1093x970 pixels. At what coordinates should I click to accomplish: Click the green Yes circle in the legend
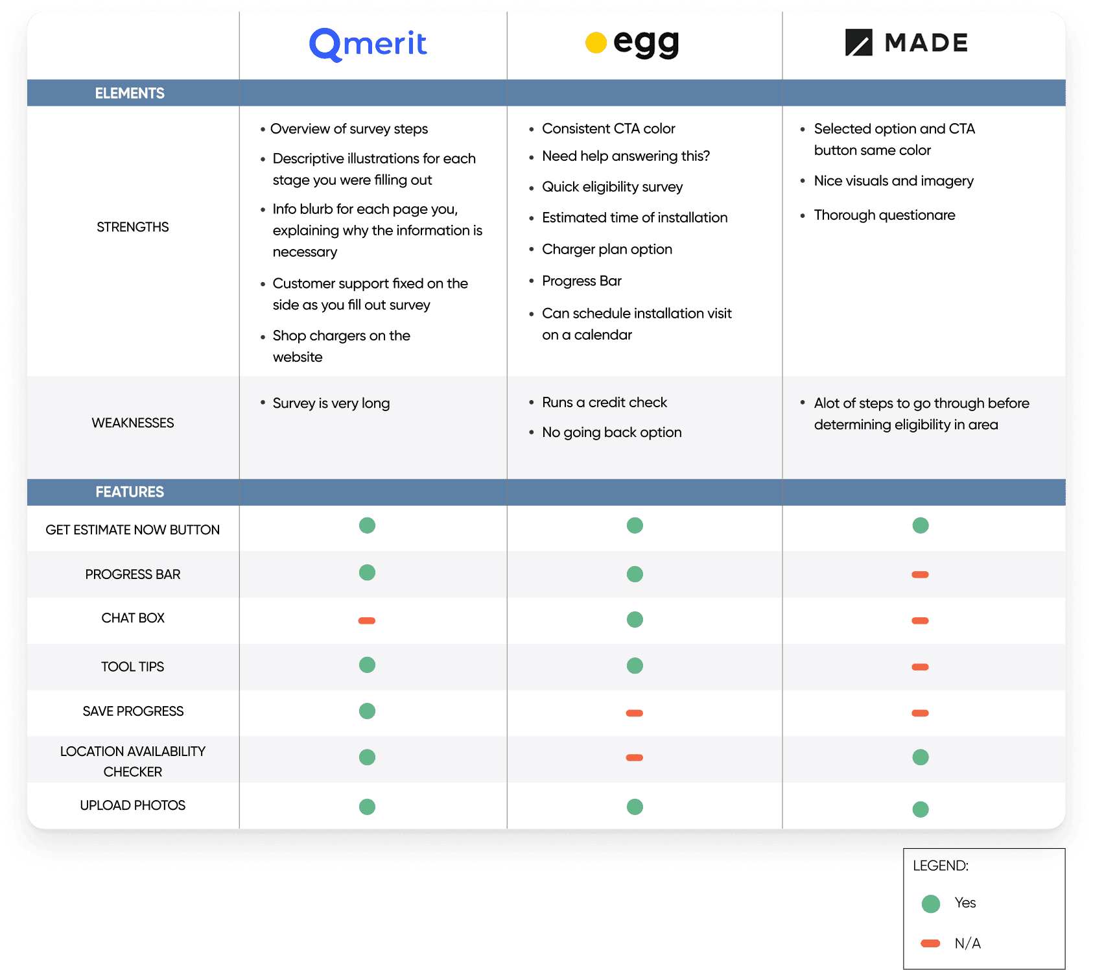931,904
